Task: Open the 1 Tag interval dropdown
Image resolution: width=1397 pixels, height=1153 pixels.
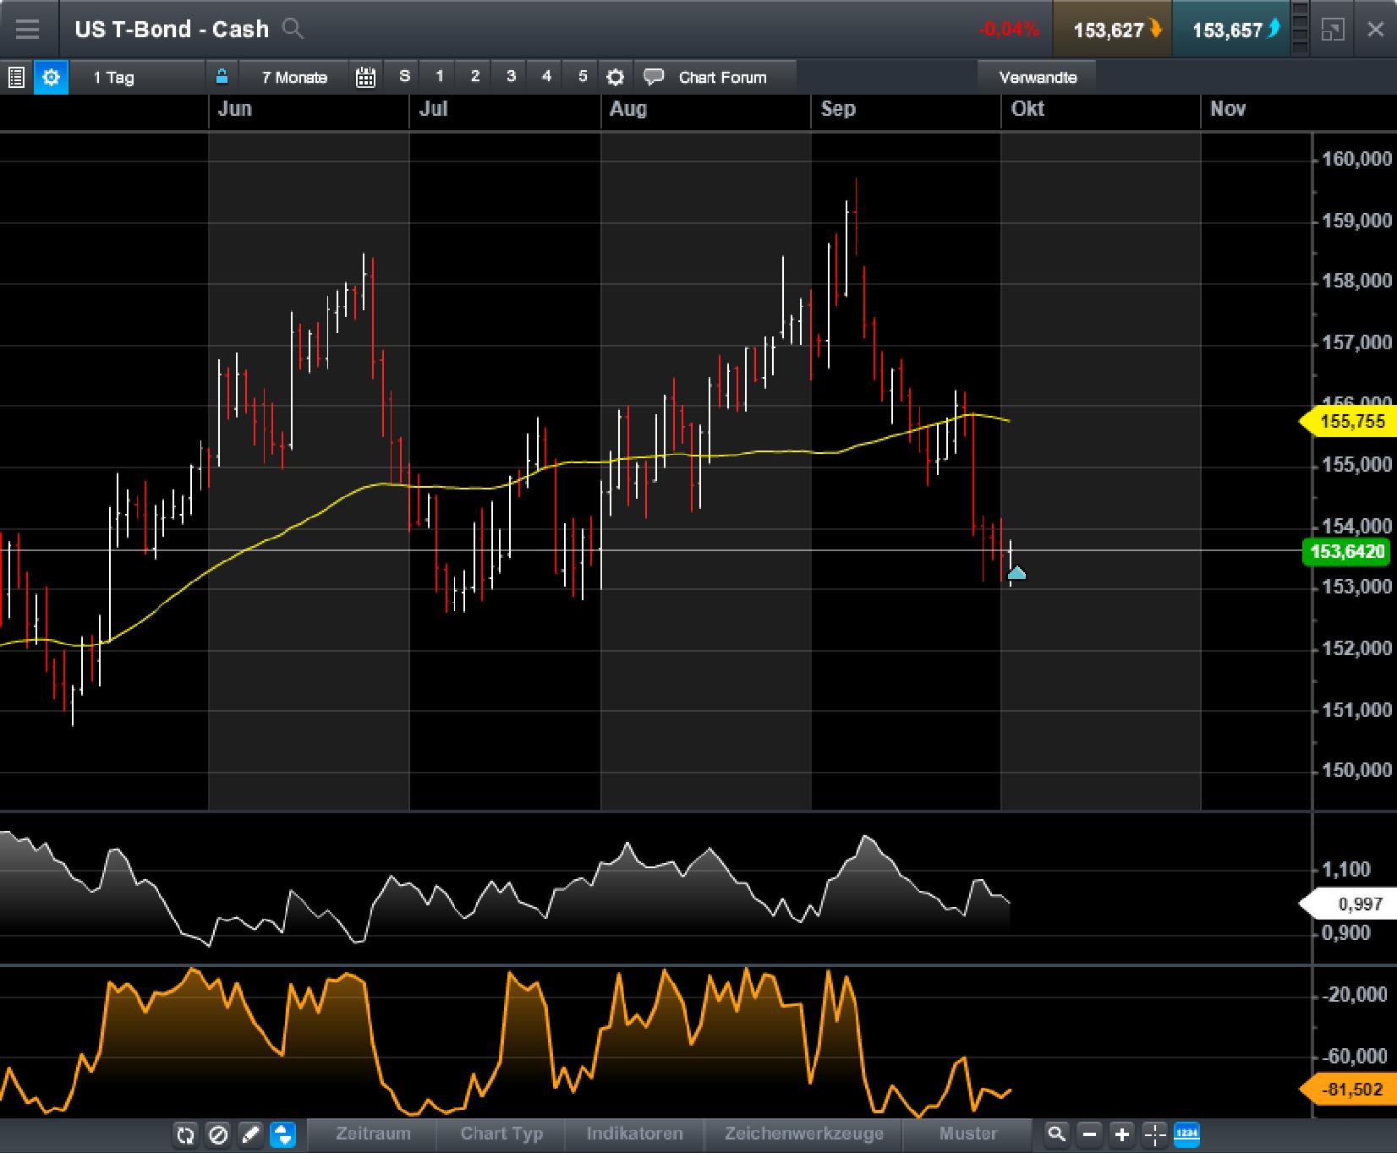Action: tap(112, 77)
